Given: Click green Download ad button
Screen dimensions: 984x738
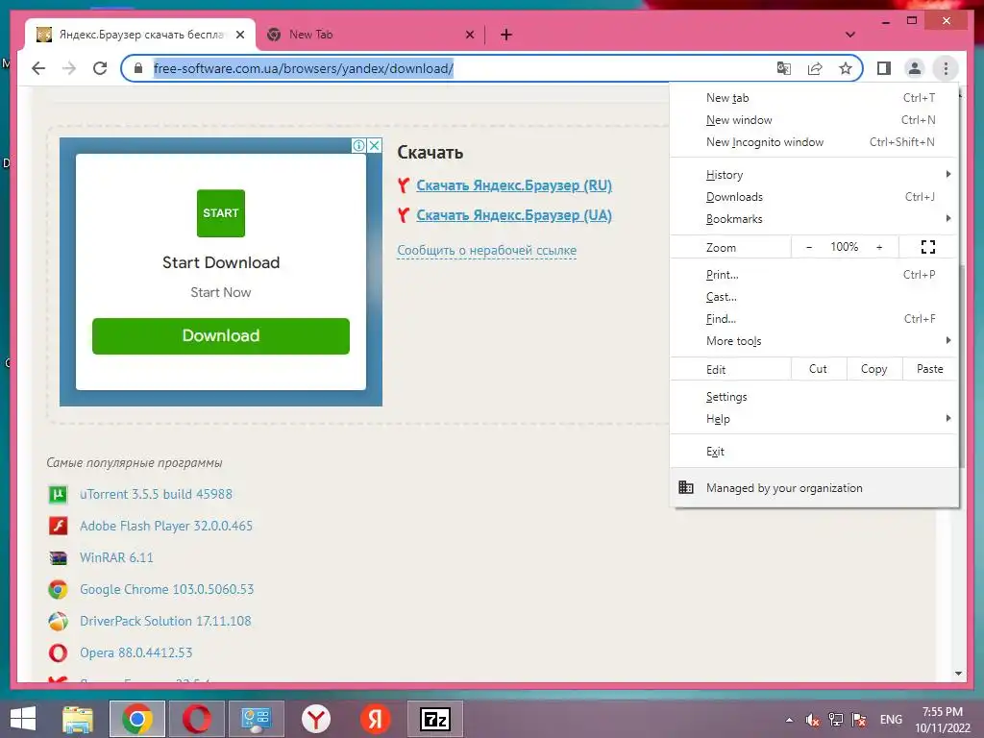Looking at the screenshot, I should click(221, 335).
